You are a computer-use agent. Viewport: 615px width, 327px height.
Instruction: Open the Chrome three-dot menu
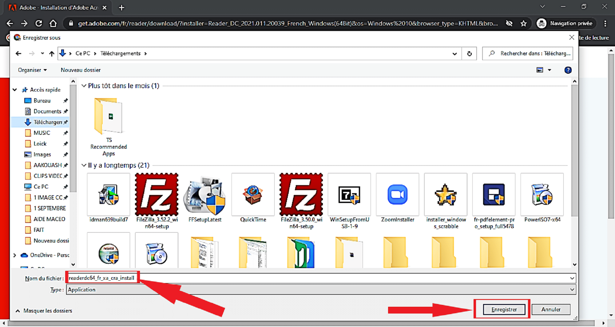[x=605, y=23]
